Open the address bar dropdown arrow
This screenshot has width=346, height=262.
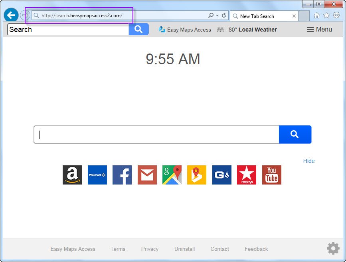tap(217, 16)
